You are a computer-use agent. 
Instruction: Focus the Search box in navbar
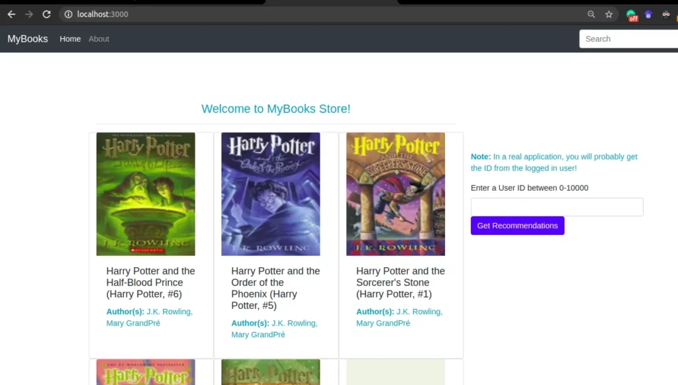(629, 39)
